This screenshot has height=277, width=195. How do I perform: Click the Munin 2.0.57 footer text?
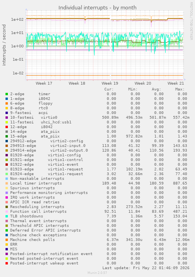[97, 273]
